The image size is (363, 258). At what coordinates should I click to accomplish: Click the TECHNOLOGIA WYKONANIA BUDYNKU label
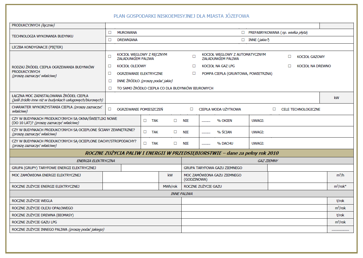(43, 36)
